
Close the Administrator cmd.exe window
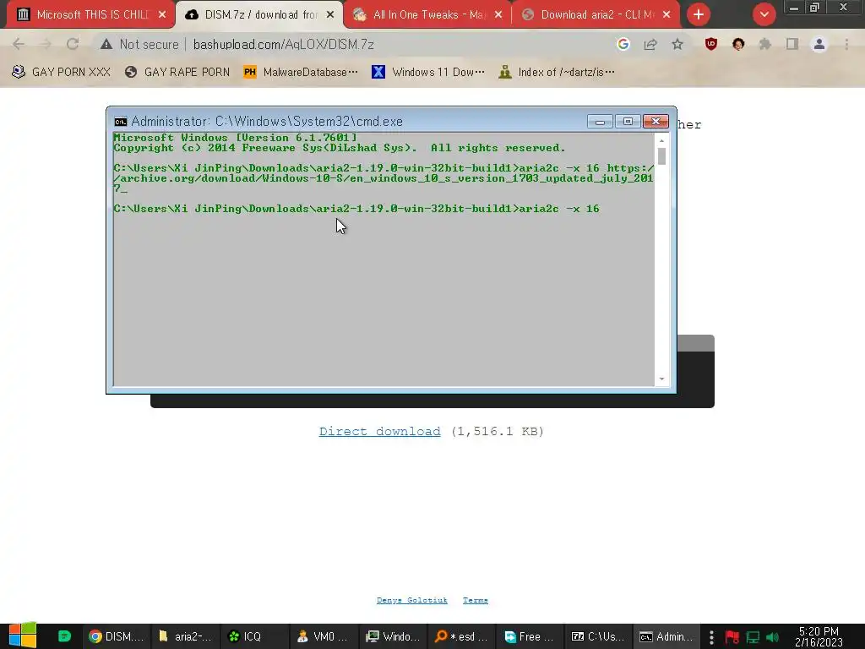tap(656, 122)
